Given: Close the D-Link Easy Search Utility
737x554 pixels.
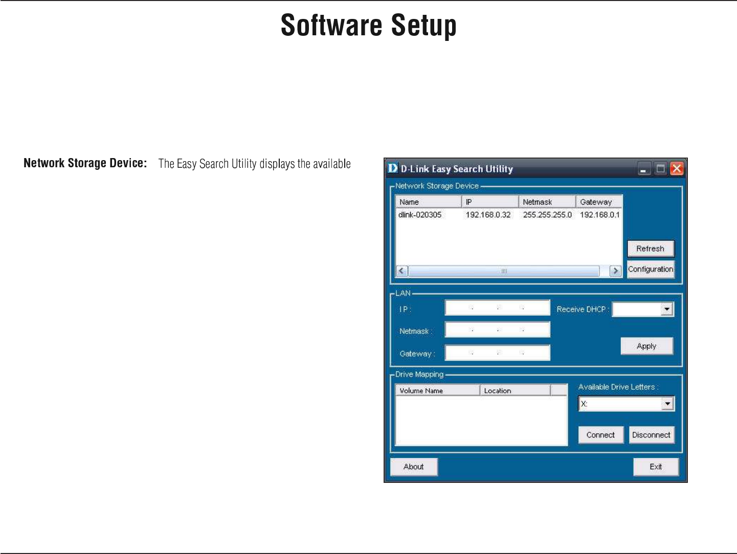Looking at the screenshot, I should click(677, 169).
